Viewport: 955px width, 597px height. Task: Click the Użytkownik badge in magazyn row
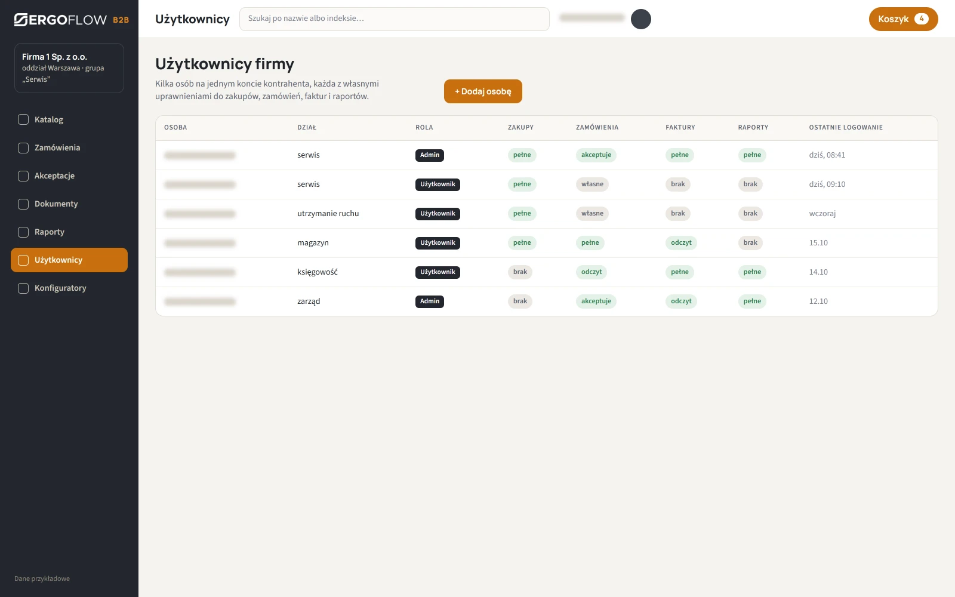point(438,243)
